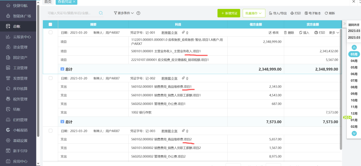Insert a voucher using 插入
This screenshot has height=166, width=361.
[x=304, y=33]
